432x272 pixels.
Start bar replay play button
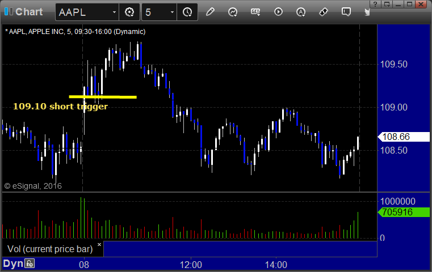point(278,12)
